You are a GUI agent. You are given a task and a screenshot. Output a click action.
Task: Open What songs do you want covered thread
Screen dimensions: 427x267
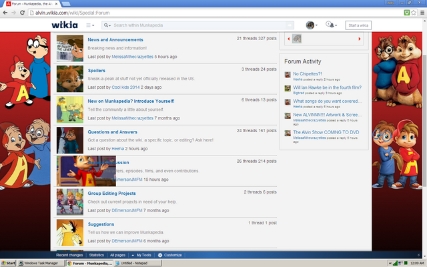328,101
